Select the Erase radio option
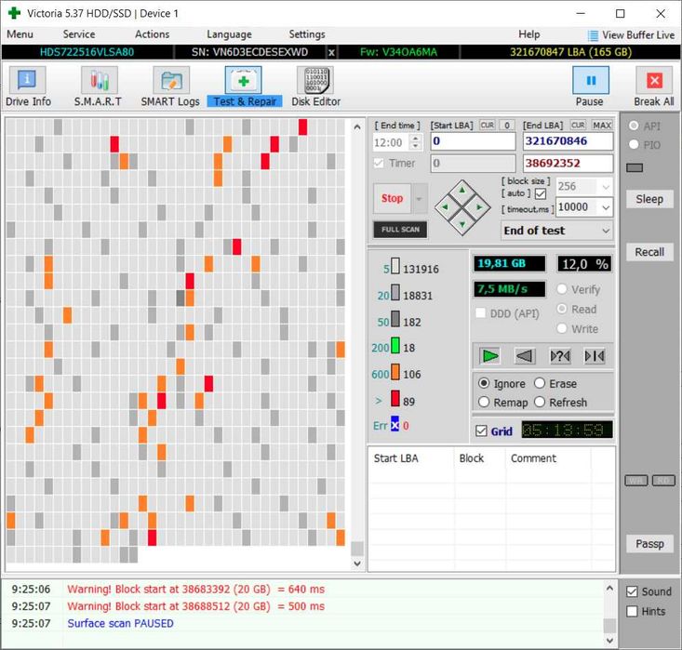This screenshot has height=650, width=682. coord(540,383)
